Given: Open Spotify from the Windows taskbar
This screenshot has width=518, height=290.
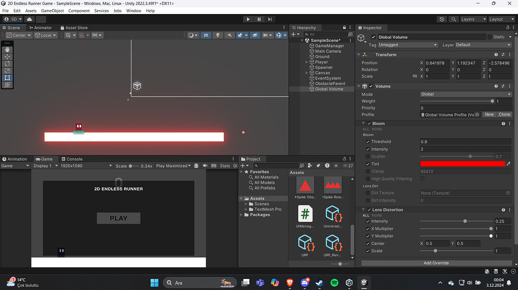Looking at the screenshot, I should tap(334, 282).
